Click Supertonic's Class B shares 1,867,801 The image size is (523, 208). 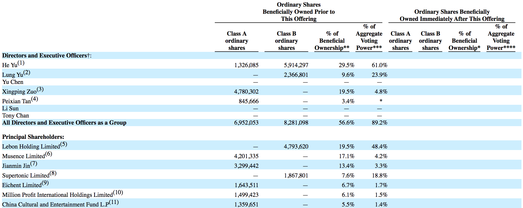click(x=296, y=175)
